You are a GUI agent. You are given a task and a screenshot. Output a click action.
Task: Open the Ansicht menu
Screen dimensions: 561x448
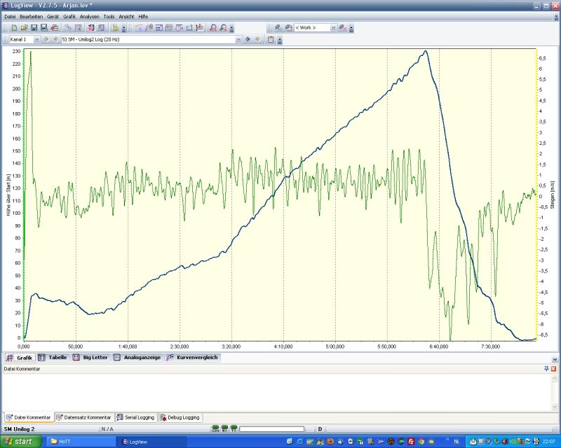click(126, 17)
